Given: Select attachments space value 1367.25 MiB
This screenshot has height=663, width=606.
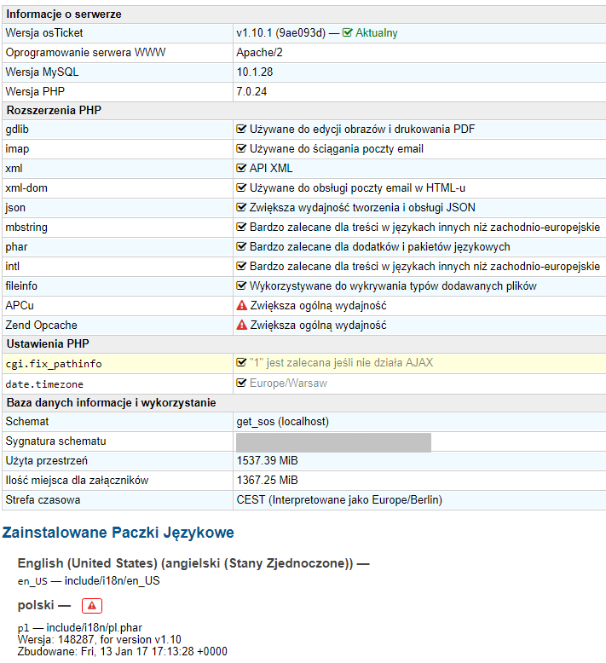Looking at the screenshot, I should (x=267, y=480).
